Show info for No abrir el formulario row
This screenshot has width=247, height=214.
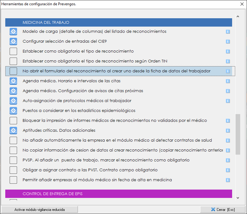click(228, 71)
